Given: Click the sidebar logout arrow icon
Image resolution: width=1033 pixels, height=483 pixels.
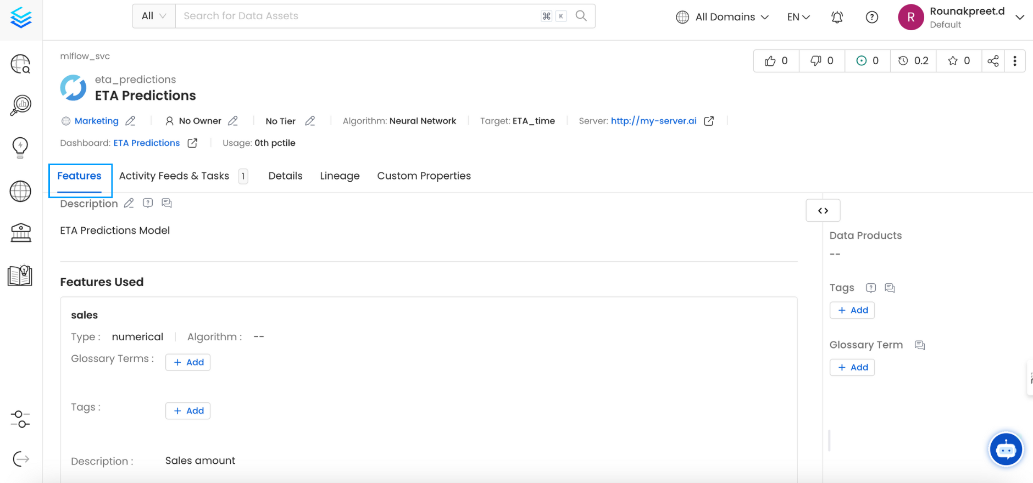Looking at the screenshot, I should (20, 459).
